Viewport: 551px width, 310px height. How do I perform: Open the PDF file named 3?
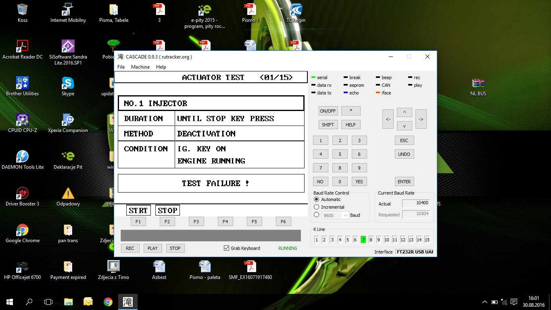[159, 13]
